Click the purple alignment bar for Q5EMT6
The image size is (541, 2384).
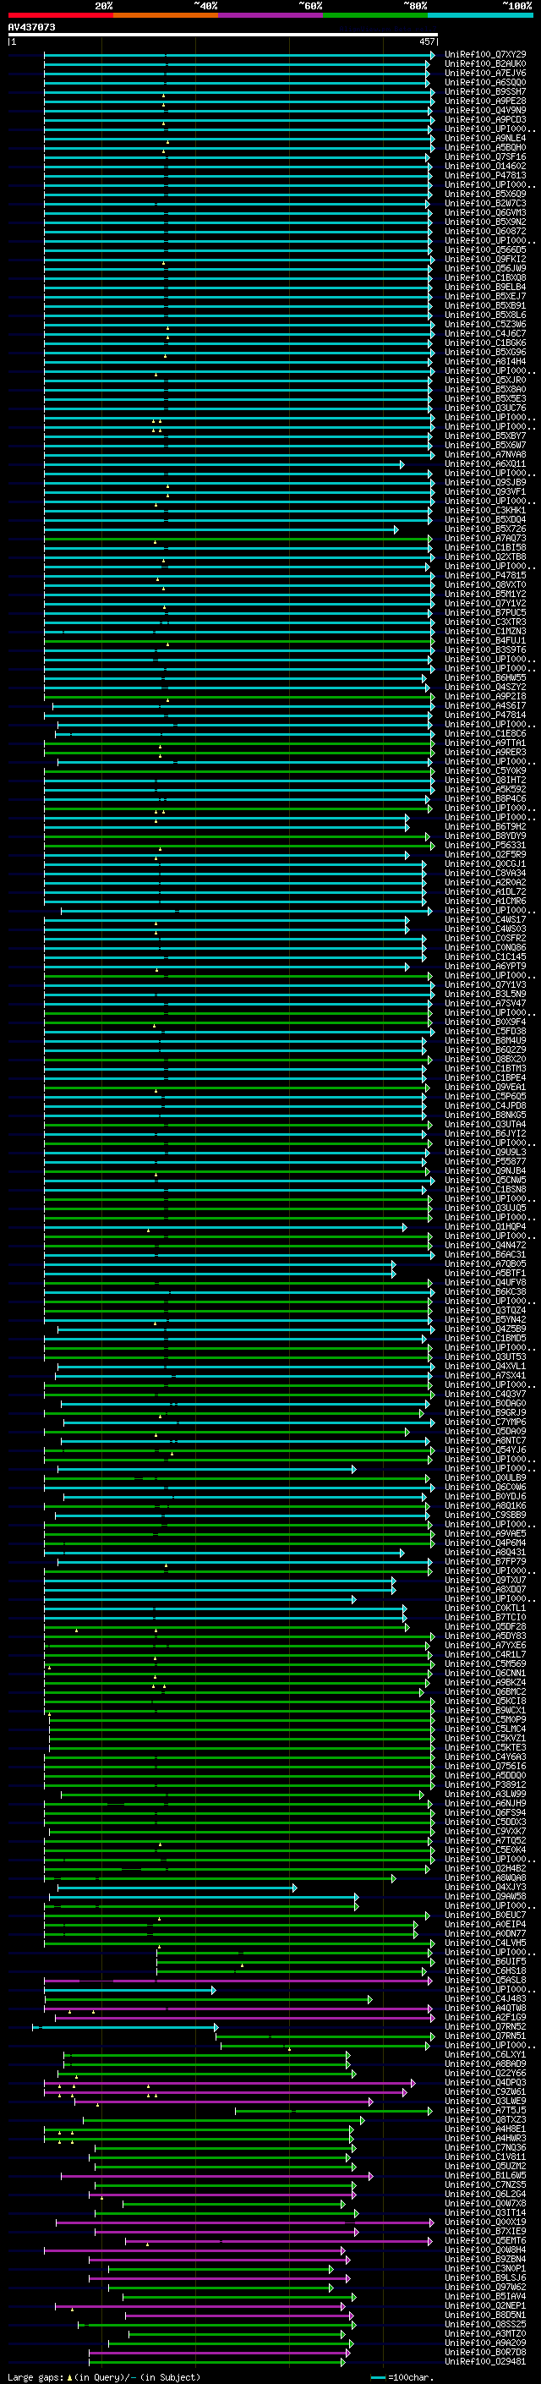click(x=278, y=2240)
